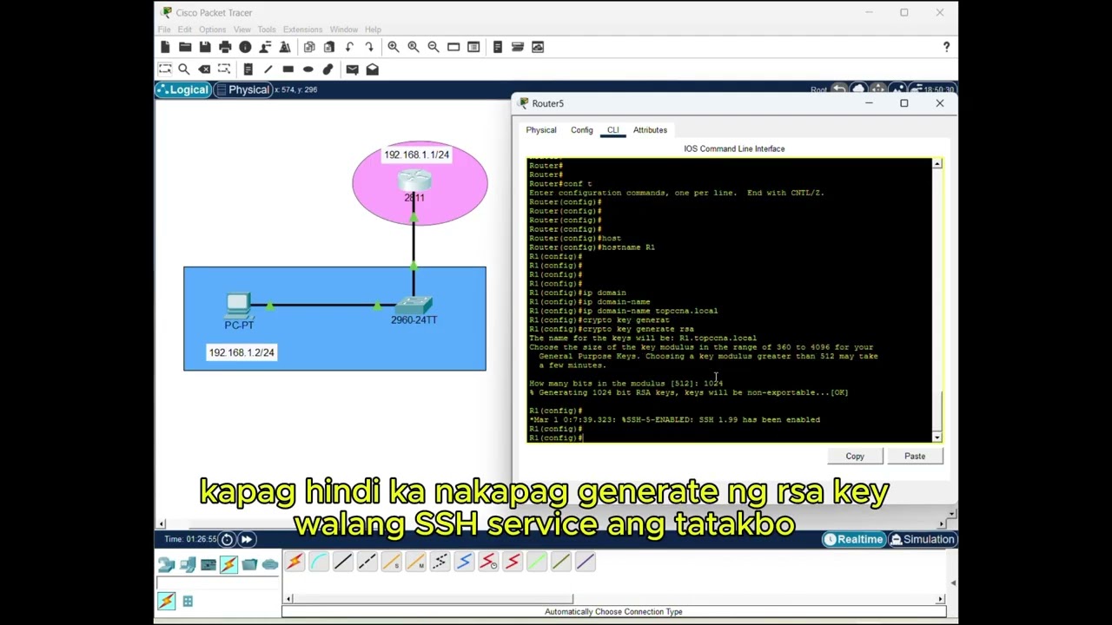
Task: Select the Connections category lightning icon
Action: tap(228, 565)
